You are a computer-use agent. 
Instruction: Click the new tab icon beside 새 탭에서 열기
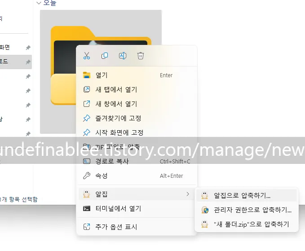[x=87, y=89]
